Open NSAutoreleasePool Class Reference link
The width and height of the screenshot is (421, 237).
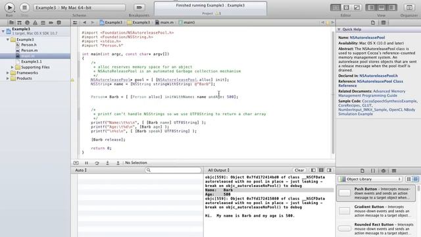pyautogui.click(x=370, y=84)
